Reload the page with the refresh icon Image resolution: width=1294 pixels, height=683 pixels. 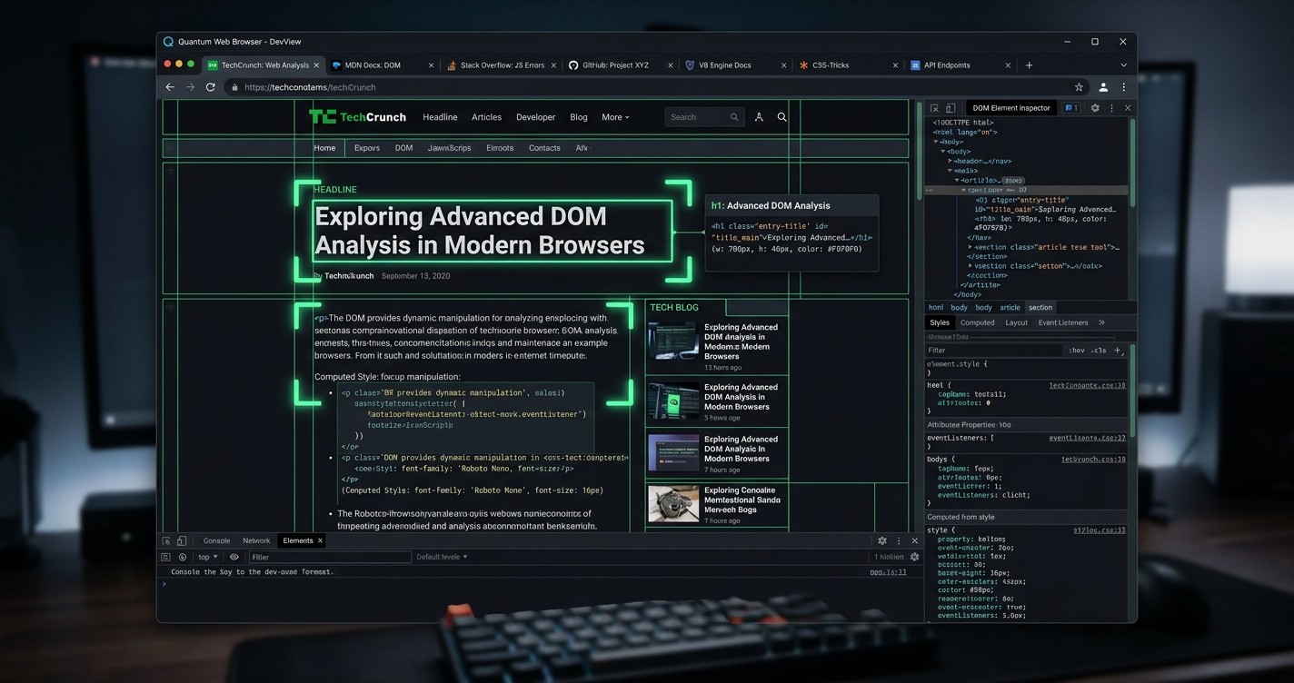pyautogui.click(x=211, y=87)
